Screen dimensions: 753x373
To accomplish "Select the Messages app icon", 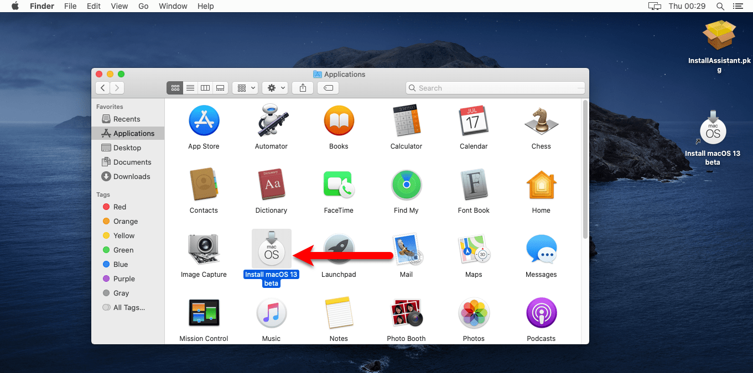I will (541, 249).
